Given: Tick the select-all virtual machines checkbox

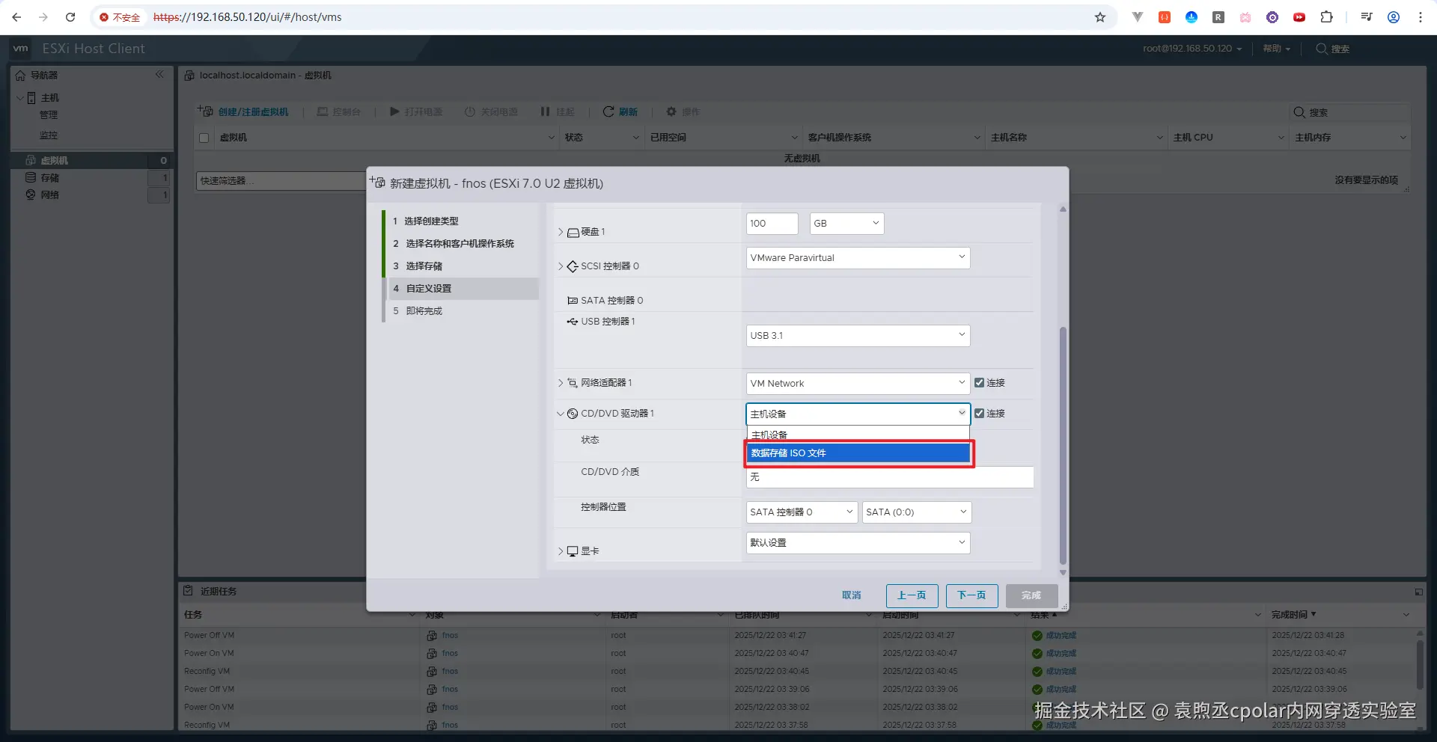Looking at the screenshot, I should tap(204, 138).
